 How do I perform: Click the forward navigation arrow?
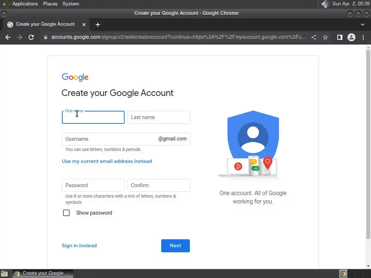(x=20, y=37)
